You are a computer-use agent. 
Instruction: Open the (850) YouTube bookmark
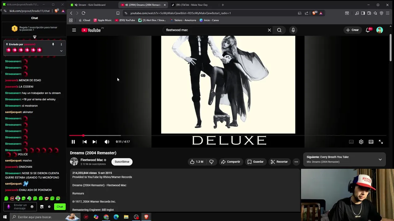tap(125, 20)
